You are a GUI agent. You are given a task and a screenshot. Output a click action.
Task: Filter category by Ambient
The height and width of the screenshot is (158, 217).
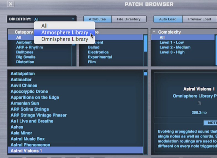[24, 42]
